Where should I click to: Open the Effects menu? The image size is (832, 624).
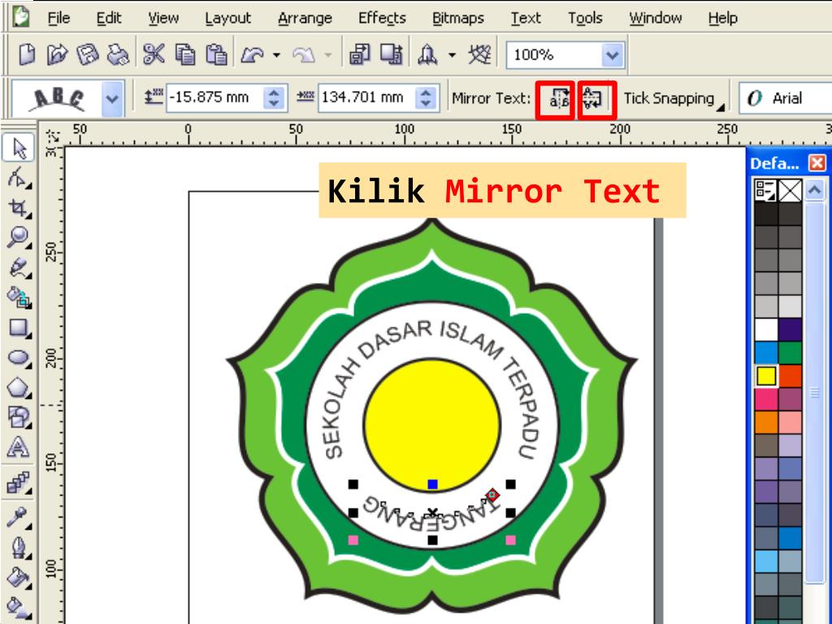382,18
